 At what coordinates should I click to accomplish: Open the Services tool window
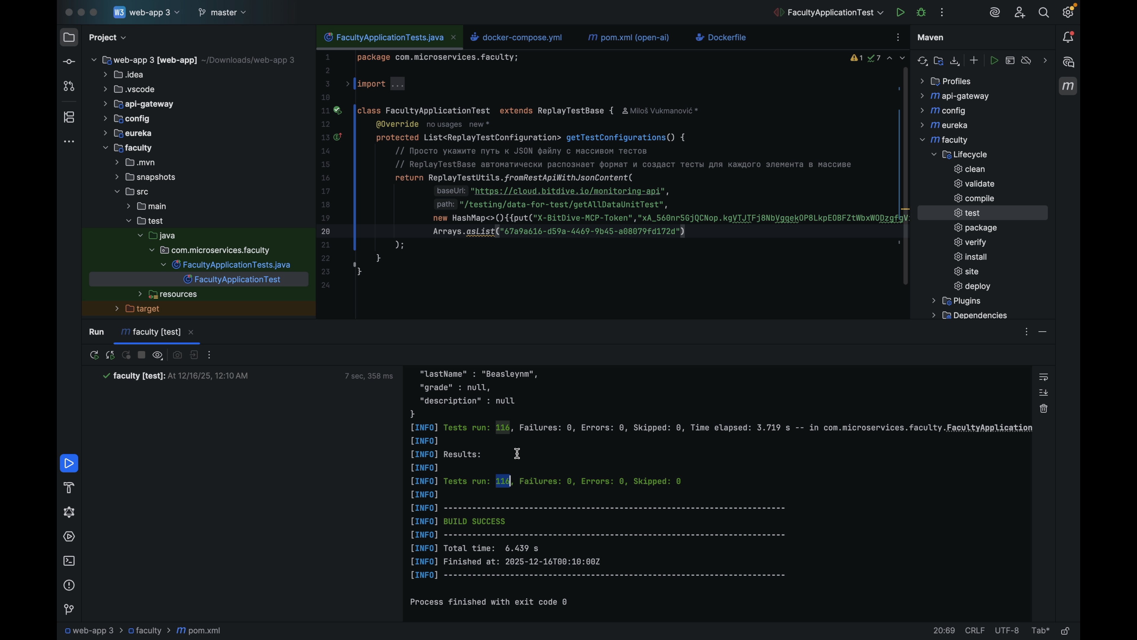pyautogui.click(x=69, y=537)
